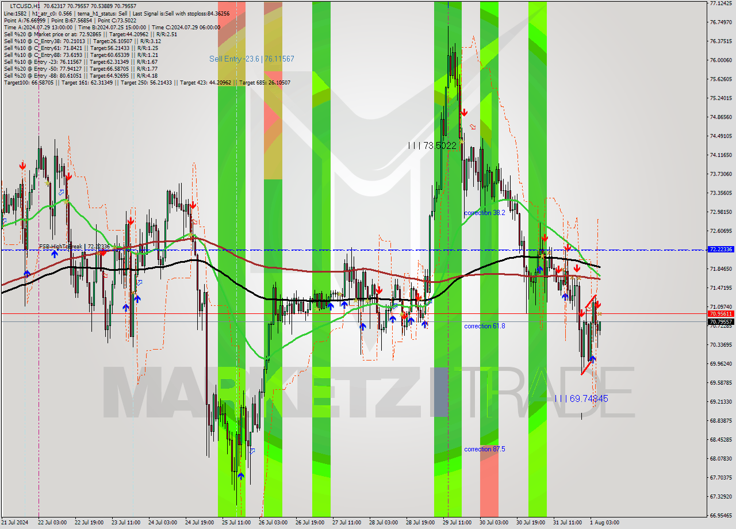This screenshot has height=529, width=736.
Task: Click the '27 Jul 11:00' time axis label
Action: click(x=347, y=523)
